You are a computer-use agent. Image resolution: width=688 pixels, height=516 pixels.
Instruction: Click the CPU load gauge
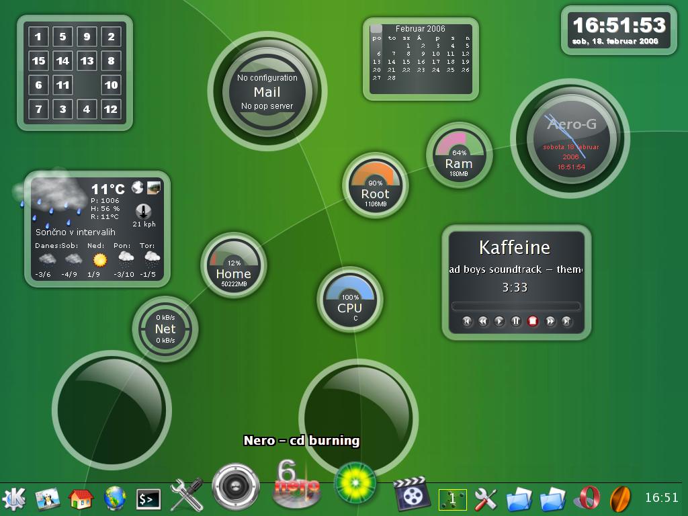pyautogui.click(x=349, y=299)
